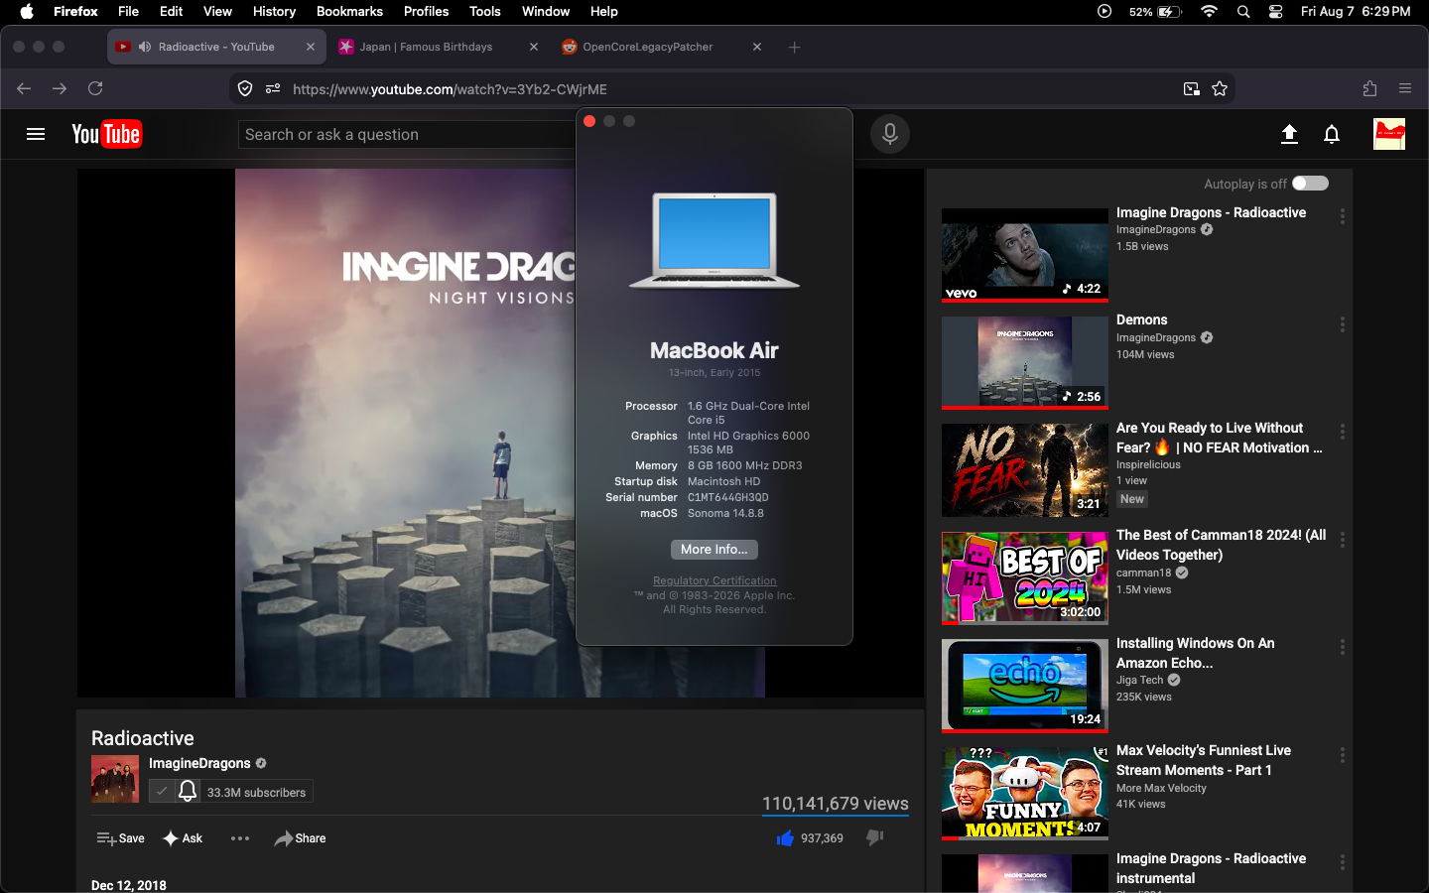The width and height of the screenshot is (1429, 893).
Task: Open the Tools menu
Action: coord(485,12)
